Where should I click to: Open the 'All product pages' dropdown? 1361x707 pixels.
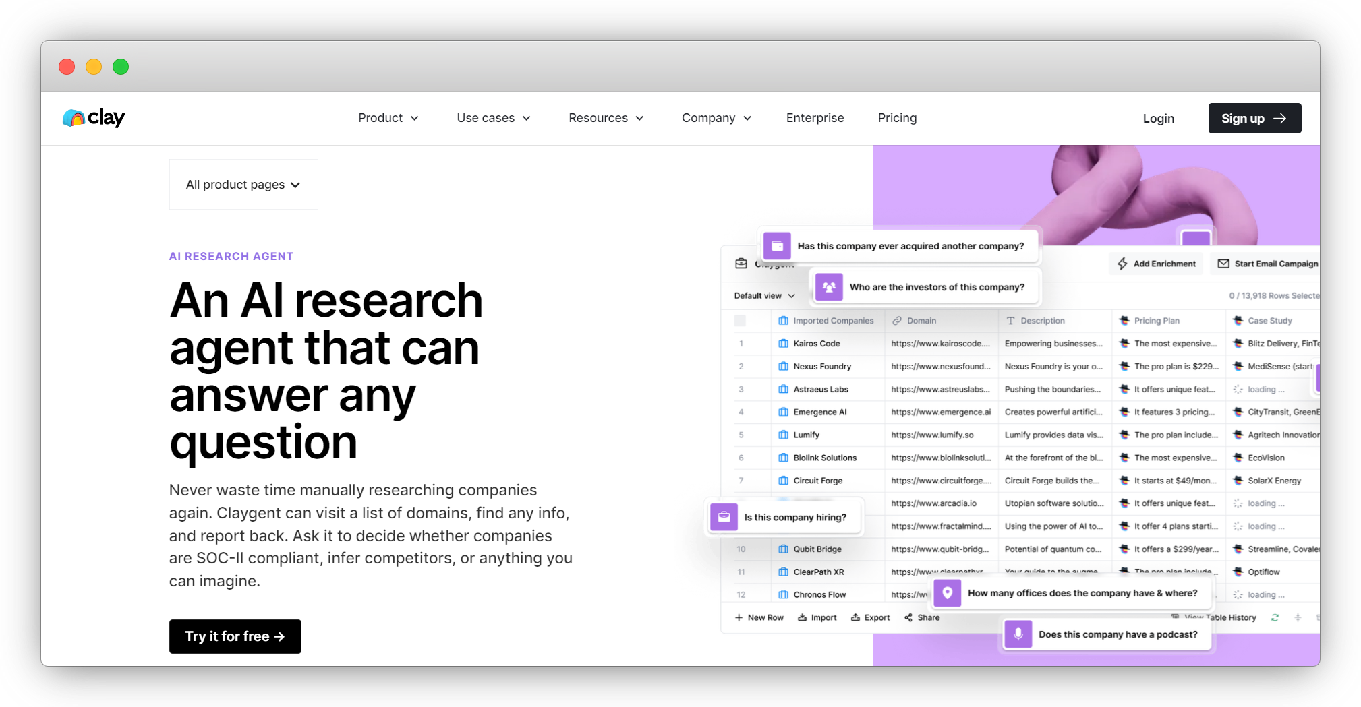click(243, 185)
